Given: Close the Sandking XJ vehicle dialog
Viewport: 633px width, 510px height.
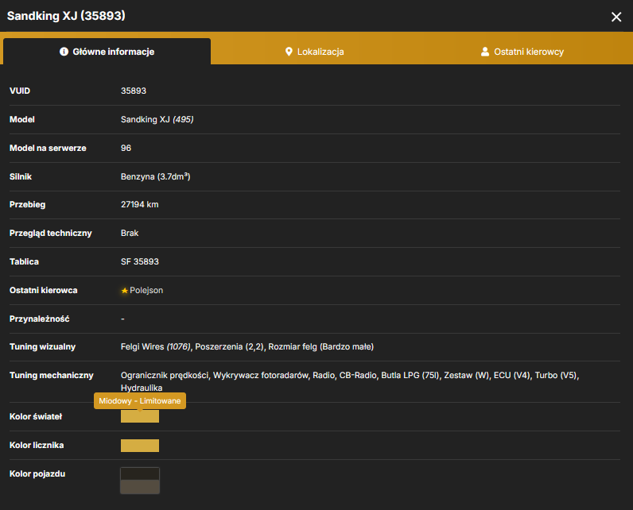Looking at the screenshot, I should (x=616, y=17).
